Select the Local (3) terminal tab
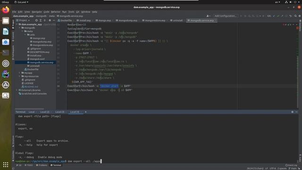 pos(60,112)
